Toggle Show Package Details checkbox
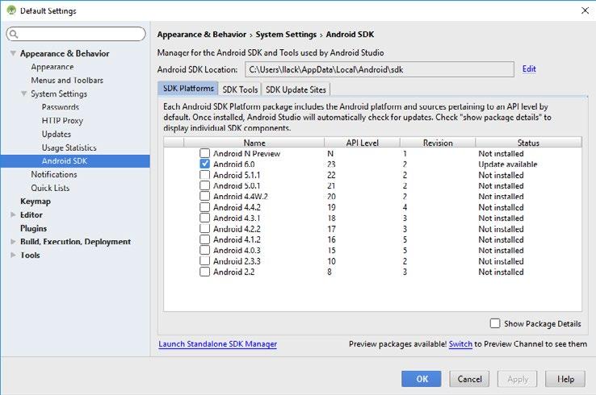 pyautogui.click(x=494, y=323)
